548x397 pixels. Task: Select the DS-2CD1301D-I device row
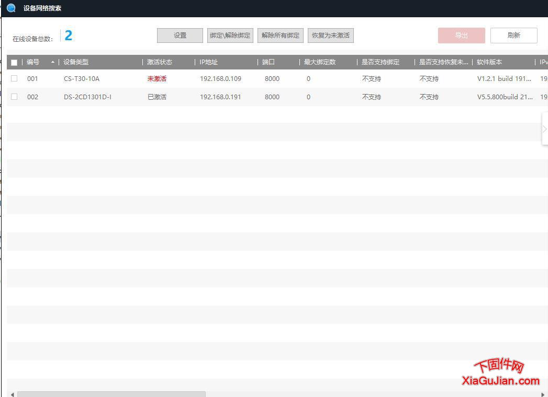(87, 97)
